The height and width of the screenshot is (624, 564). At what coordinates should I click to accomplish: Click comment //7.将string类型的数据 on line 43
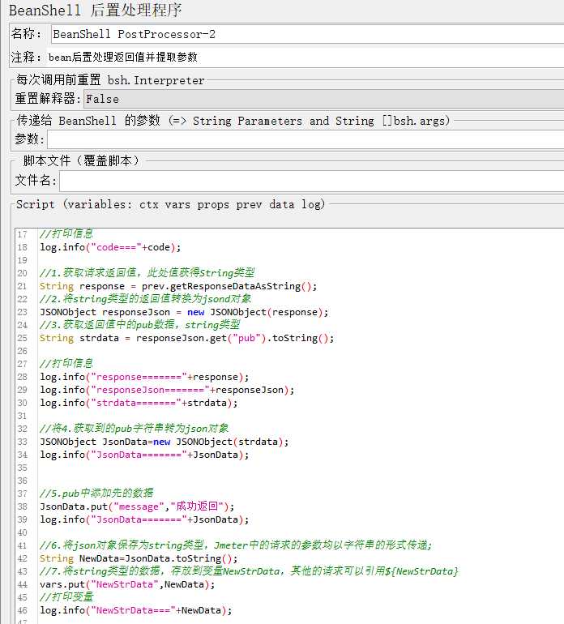click(249, 571)
